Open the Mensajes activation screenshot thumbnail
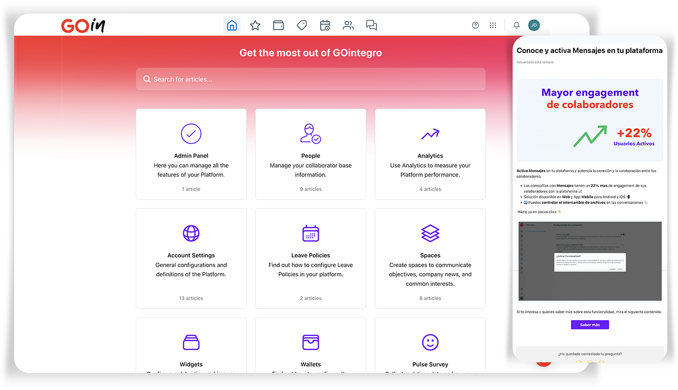Viewport: 678px width, 390px height. 590,261
